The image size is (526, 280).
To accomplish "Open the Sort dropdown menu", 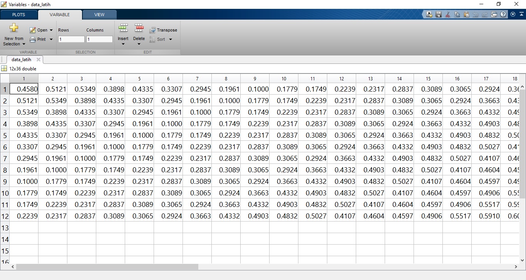I will coord(171,39).
